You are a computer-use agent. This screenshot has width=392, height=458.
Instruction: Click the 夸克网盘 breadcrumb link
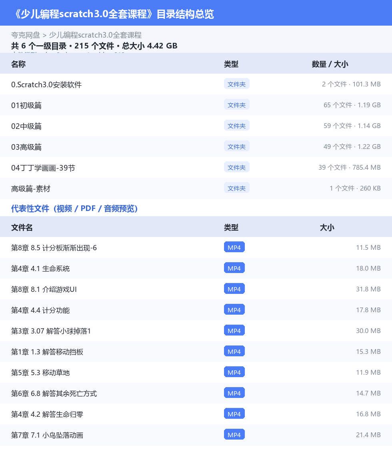pos(26,35)
